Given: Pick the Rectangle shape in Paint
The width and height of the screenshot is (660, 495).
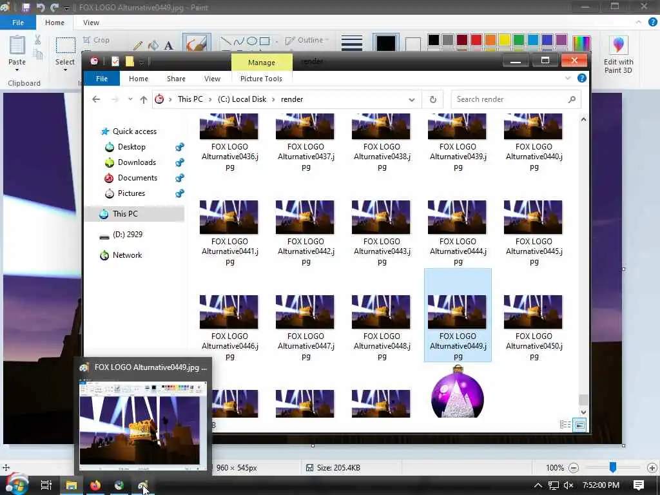Looking at the screenshot, I should 265,41.
